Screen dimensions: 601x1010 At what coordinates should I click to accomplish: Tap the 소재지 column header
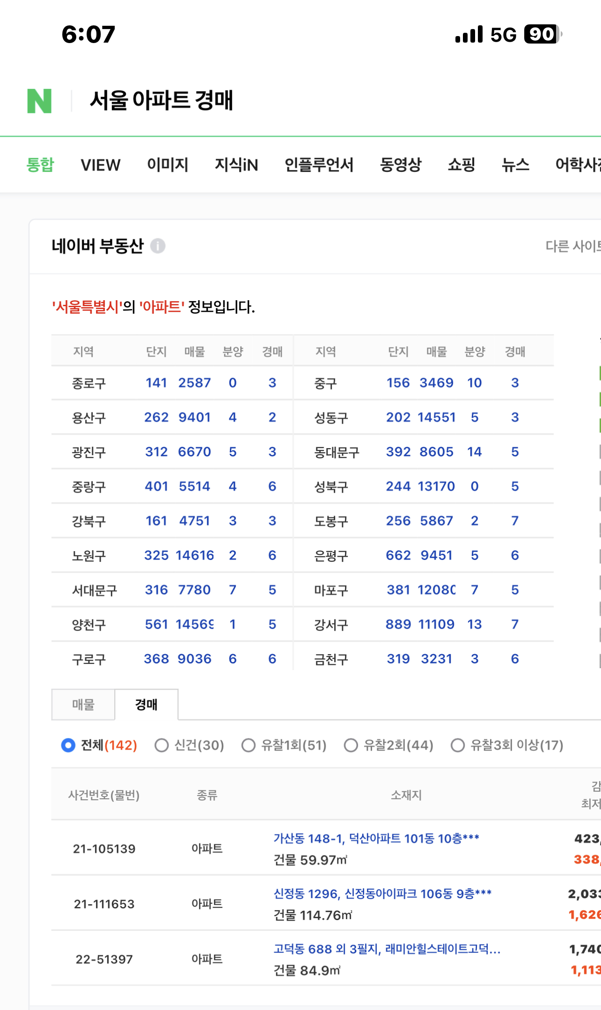406,795
